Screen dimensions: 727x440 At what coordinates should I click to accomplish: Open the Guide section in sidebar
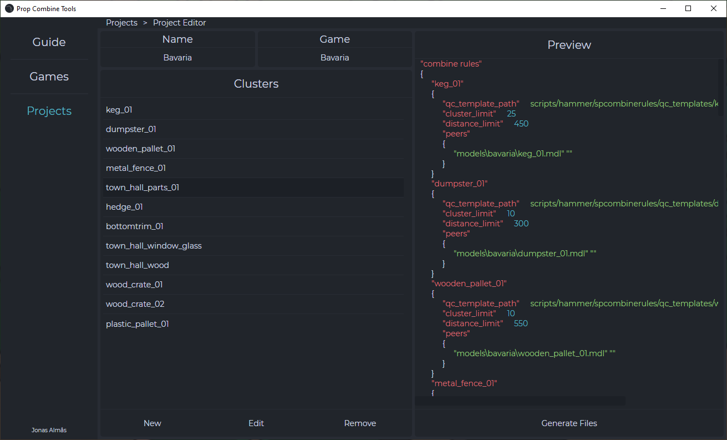click(x=49, y=42)
